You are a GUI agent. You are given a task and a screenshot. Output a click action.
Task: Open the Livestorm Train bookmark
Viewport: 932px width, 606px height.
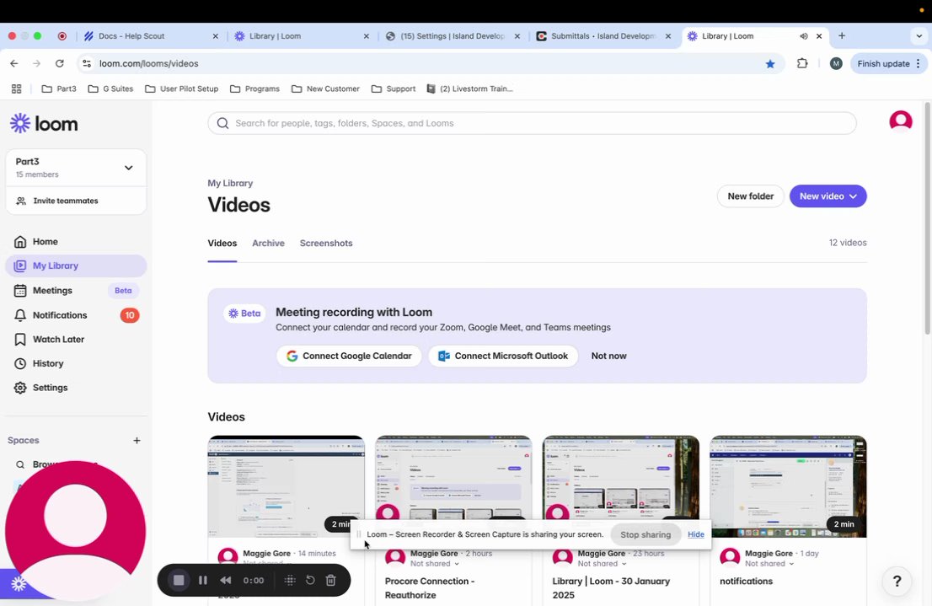pyautogui.click(x=469, y=88)
